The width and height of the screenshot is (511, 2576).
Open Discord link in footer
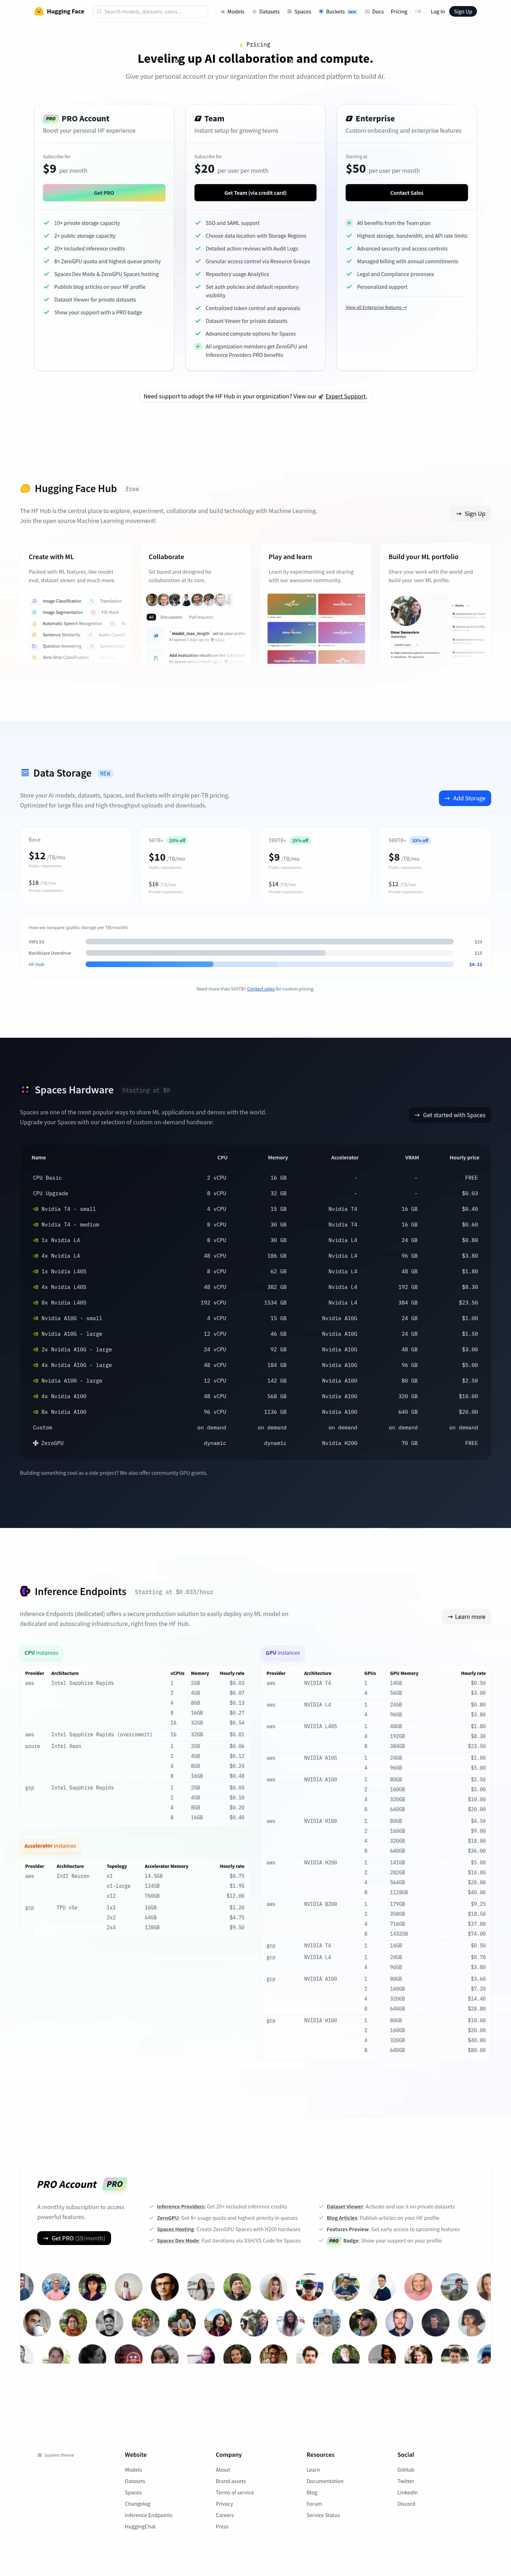click(406, 2504)
